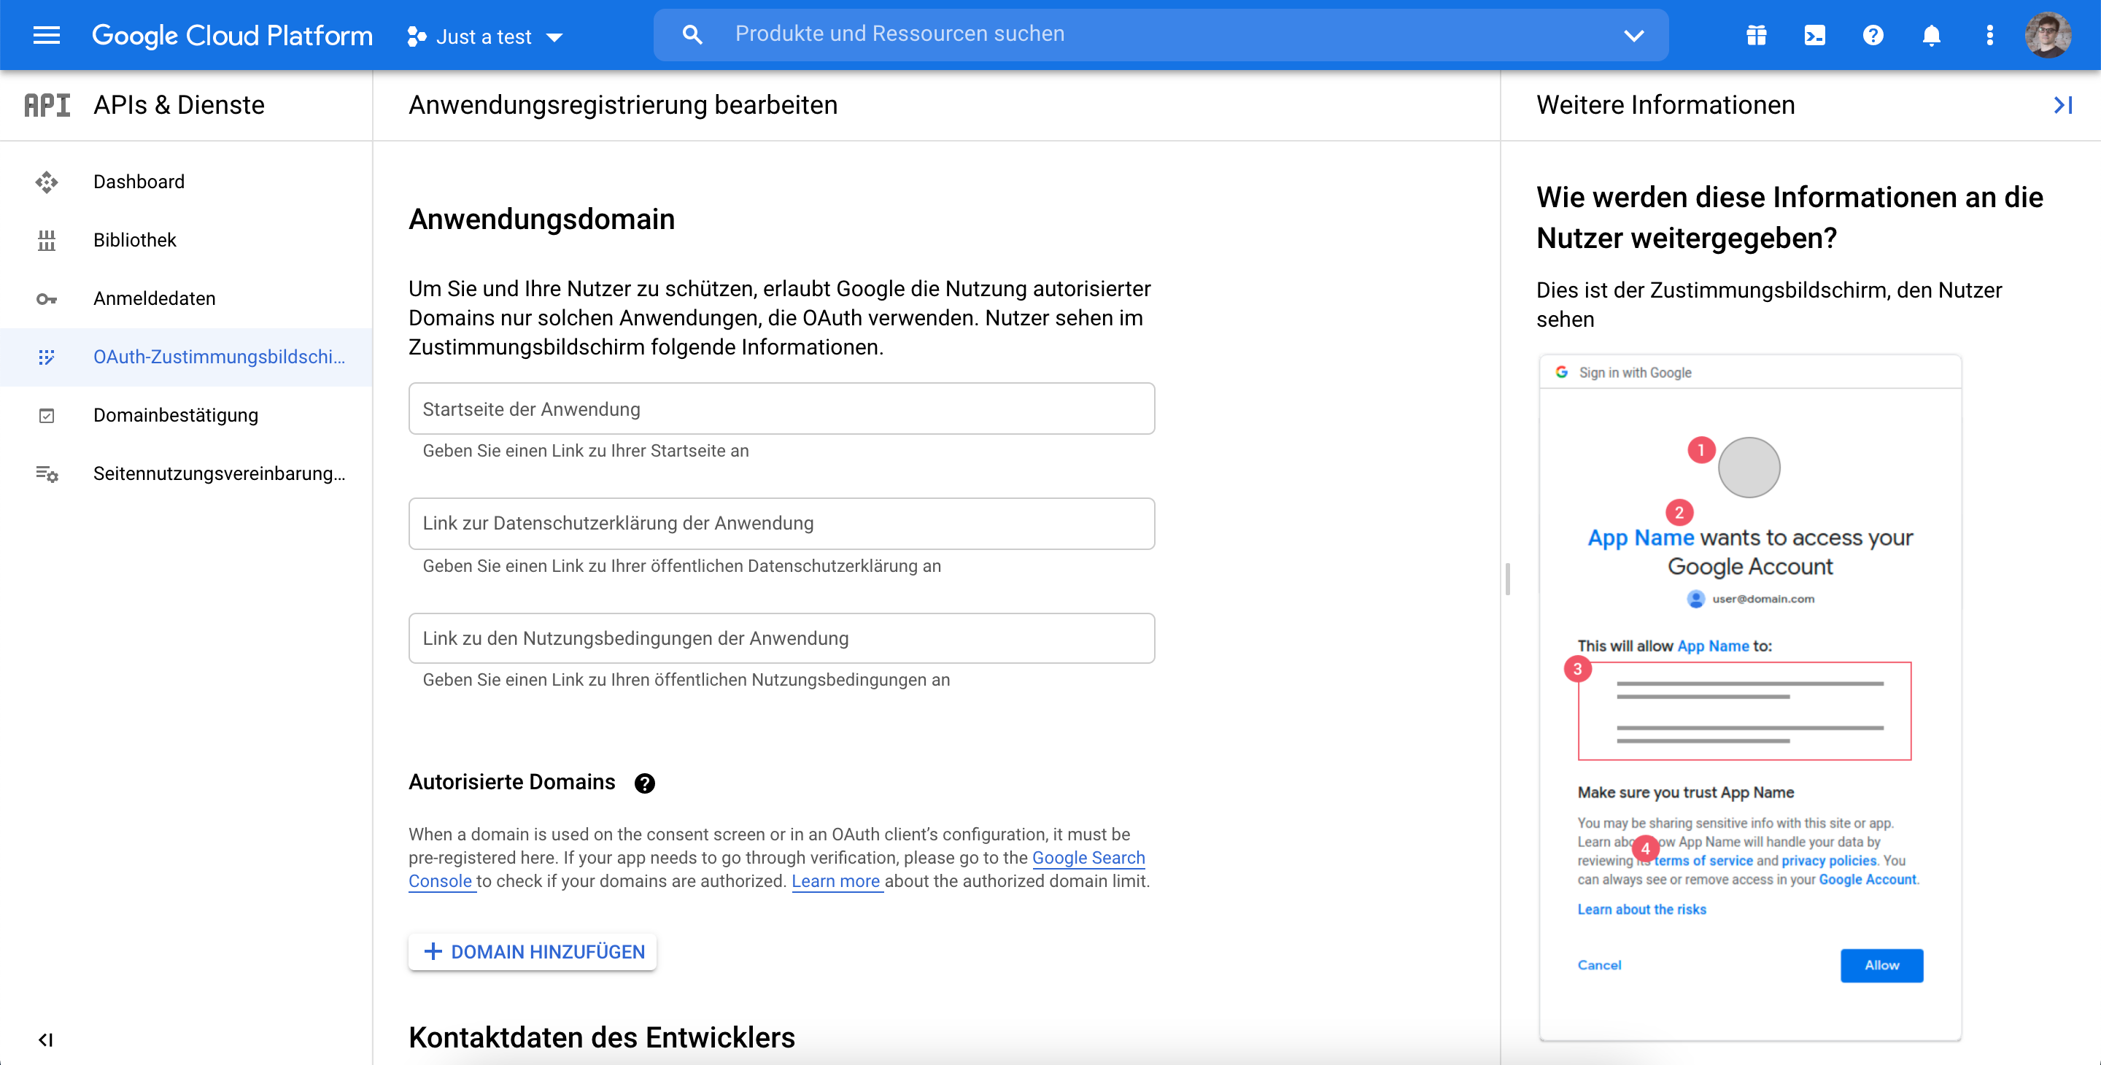Expand the search bar dropdown chevron
The height and width of the screenshot is (1065, 2101).
(1633, 35)
